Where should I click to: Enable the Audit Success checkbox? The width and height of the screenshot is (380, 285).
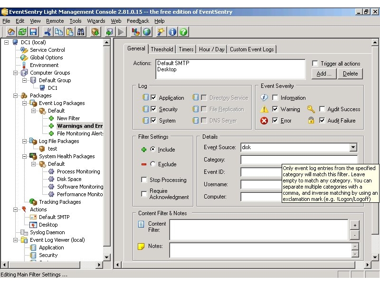coord(322,109)
